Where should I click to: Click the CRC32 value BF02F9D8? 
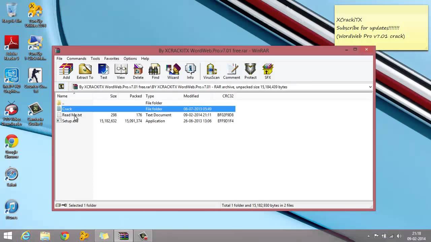(226, 115)
